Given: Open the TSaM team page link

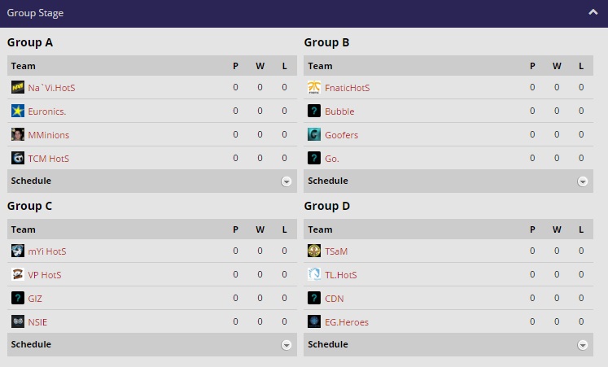Looking at the screenshot, I should pos(336,251).
